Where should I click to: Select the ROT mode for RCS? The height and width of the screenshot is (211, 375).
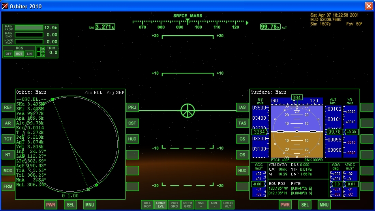pos(19,54)
